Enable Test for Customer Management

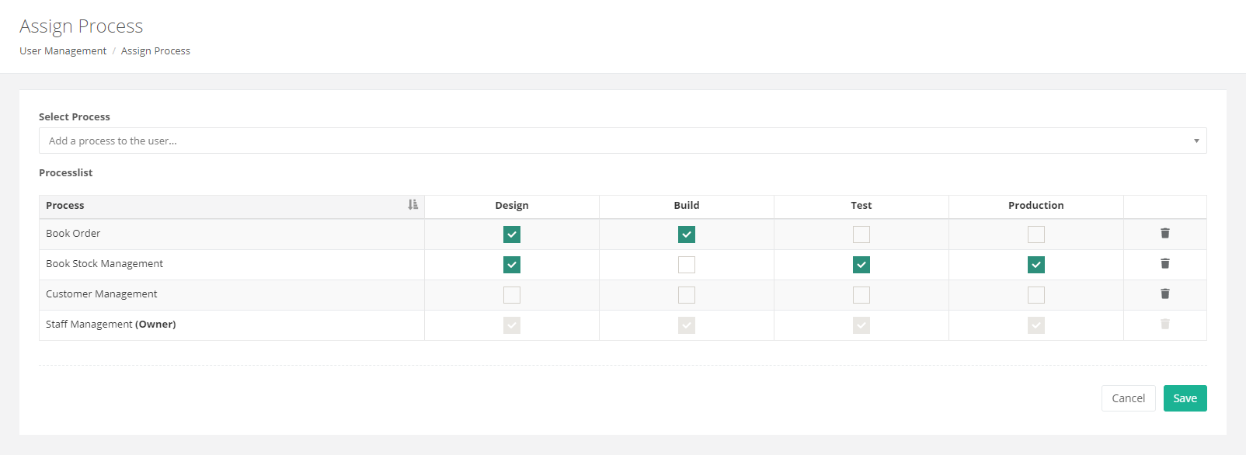click(861, 295)
